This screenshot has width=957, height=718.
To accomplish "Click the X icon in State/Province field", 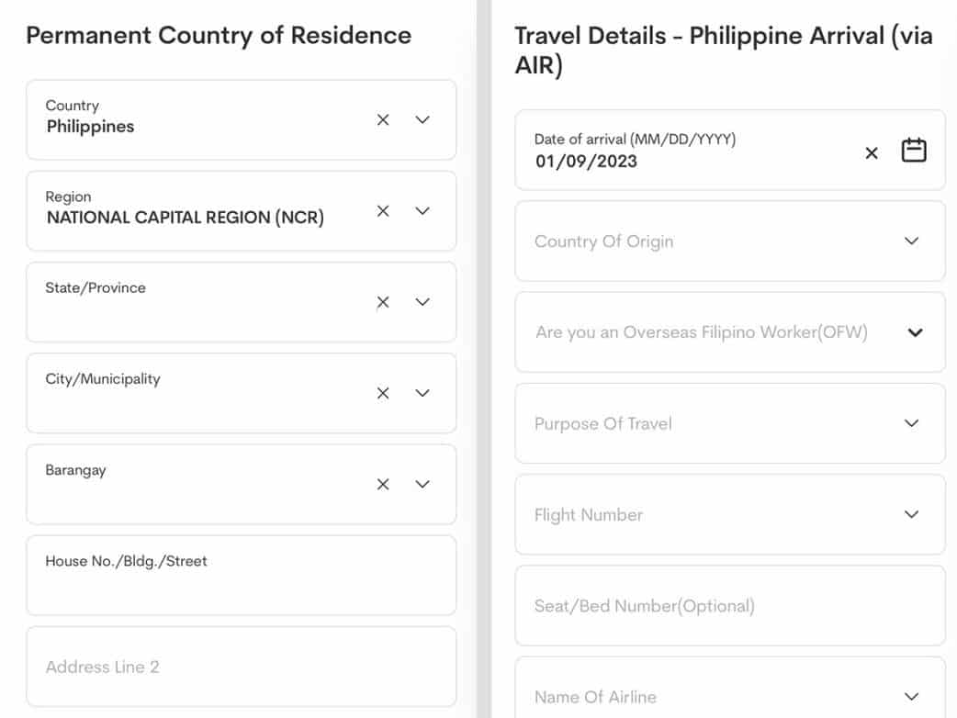I will click(x=383, y=302).
